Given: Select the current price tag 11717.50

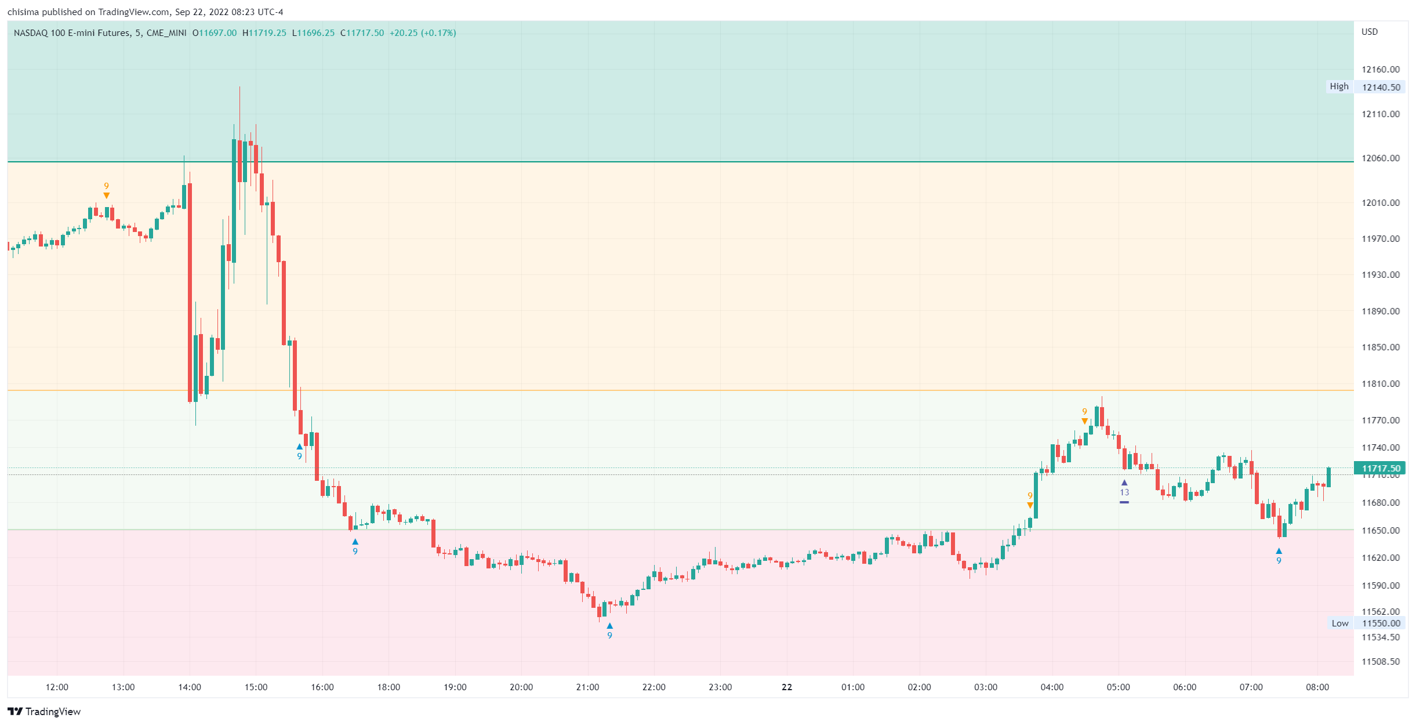Looking at the screenshot, I should (x=1381, y=468).
